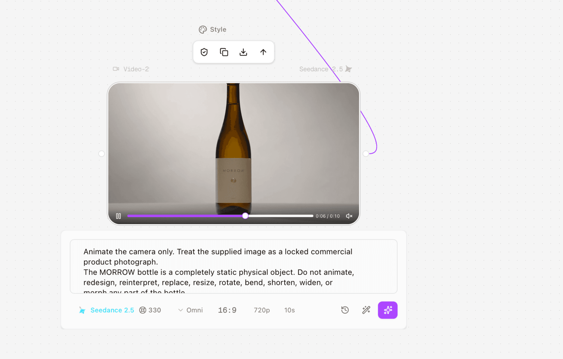Select the Seedance 2.5 model picker

pyautogui.click(x=106, y=310)
